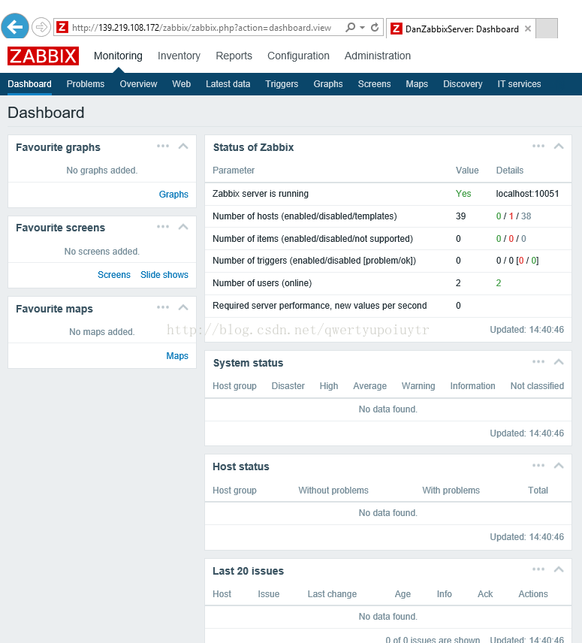Click the refresh page icon

(x=375, y=28)
